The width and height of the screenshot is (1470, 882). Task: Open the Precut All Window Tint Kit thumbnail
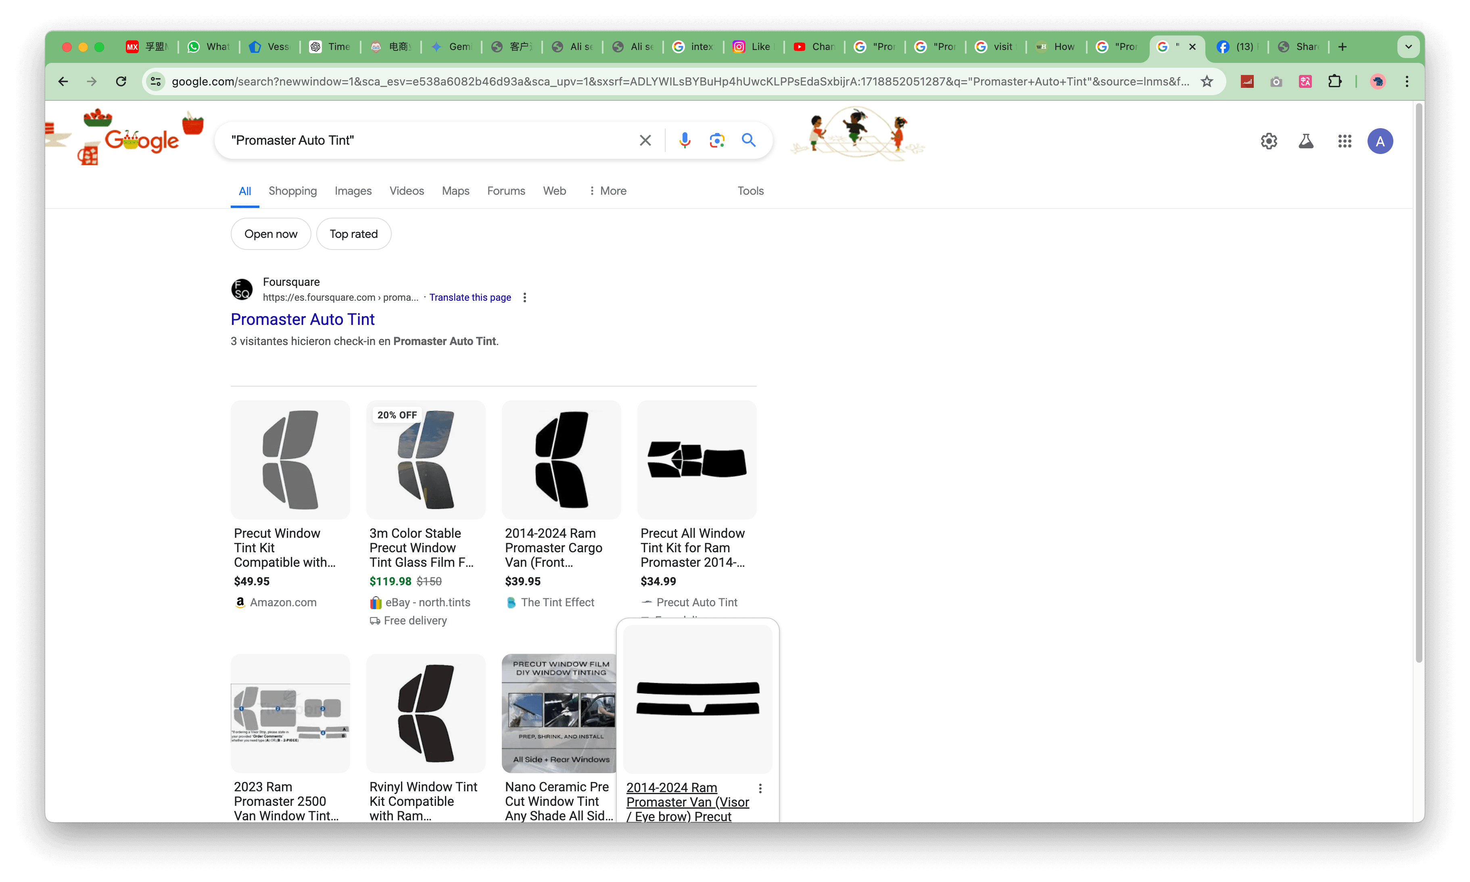[x=697, y=460]
